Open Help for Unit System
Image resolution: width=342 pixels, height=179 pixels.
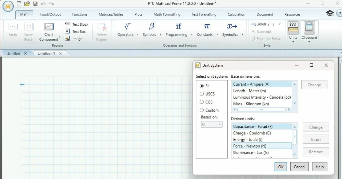(319, 167)
